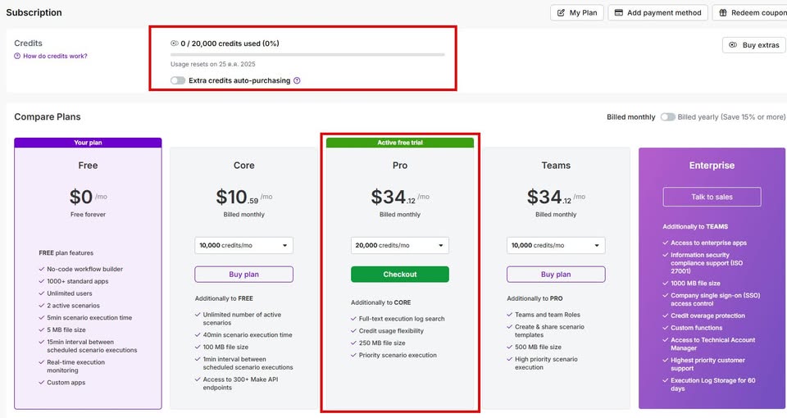Click Talk to sales on Enterprise

(712, 197)
